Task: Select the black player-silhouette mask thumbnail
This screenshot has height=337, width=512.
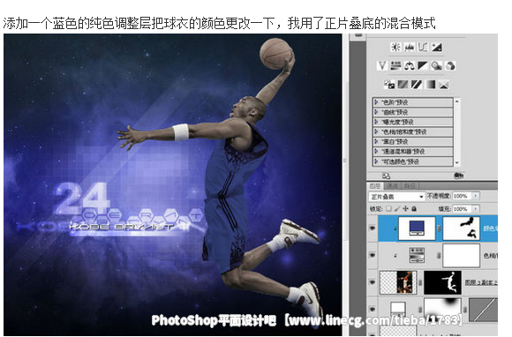Action: [442, 282]
